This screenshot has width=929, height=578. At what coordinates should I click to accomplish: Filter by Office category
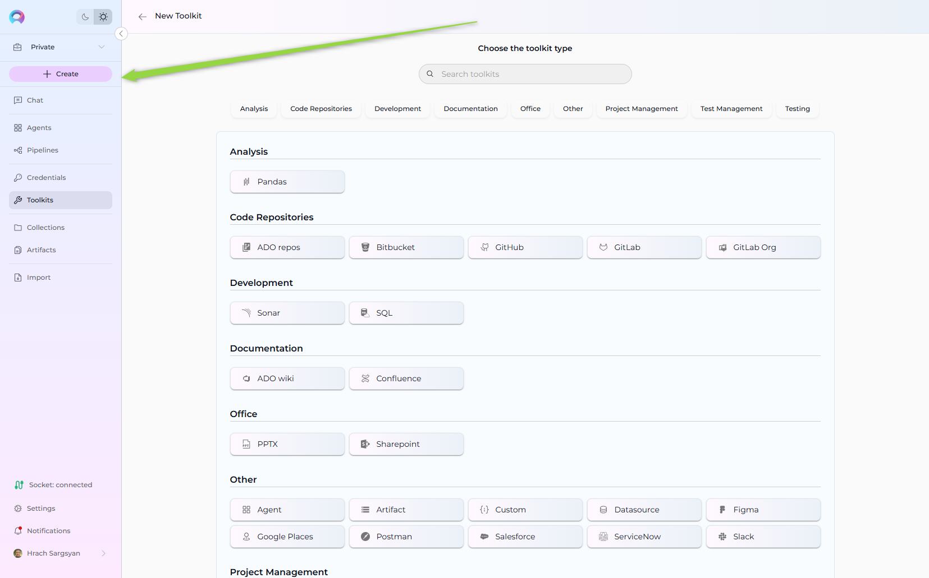(530, 109)
